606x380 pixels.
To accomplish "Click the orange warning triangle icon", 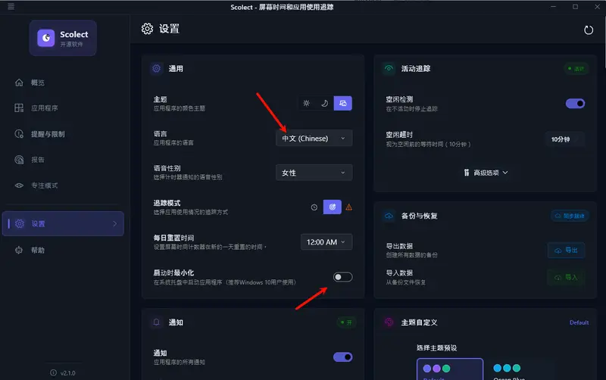I will (x=349, y=207).
